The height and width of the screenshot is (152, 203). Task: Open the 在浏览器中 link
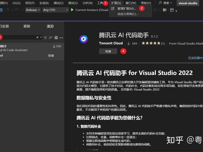tap(195, 58)
